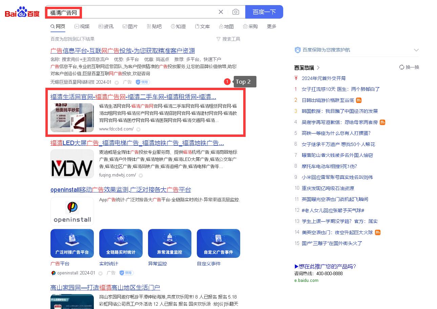Click the 福清生活网 result thumbnail
Image resolution: width=437 pixels, height=309 pixels.
point(72,118)
